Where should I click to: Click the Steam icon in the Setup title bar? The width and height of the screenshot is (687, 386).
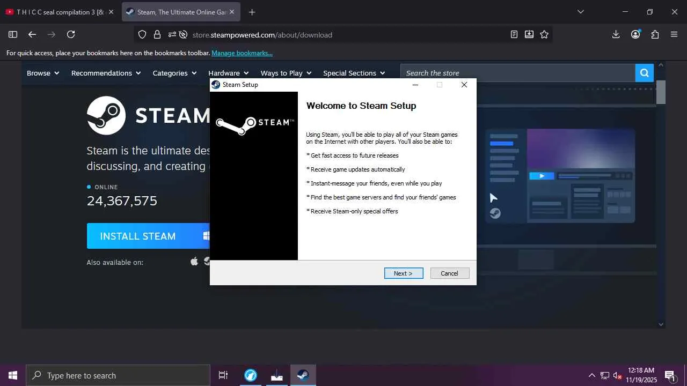216,85
